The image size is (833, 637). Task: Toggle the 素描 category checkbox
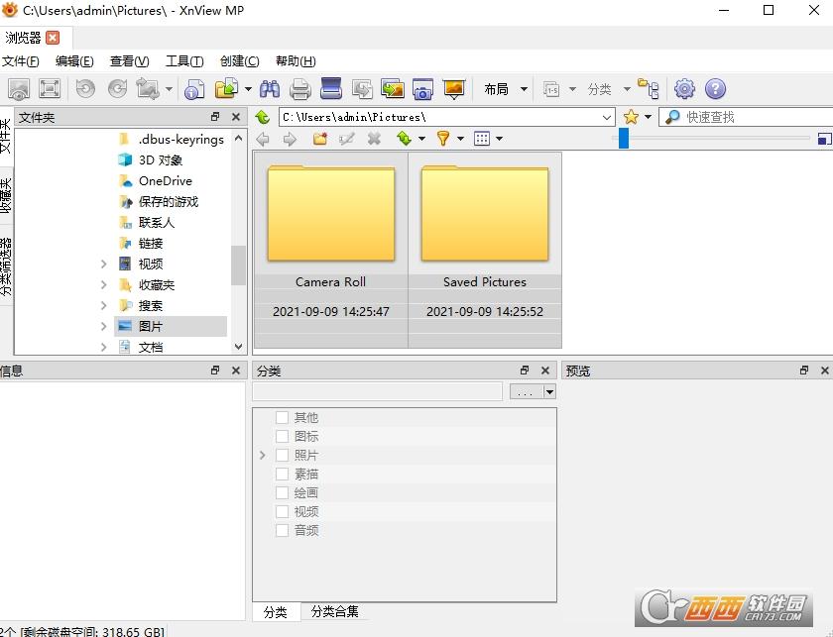(282, 474)
